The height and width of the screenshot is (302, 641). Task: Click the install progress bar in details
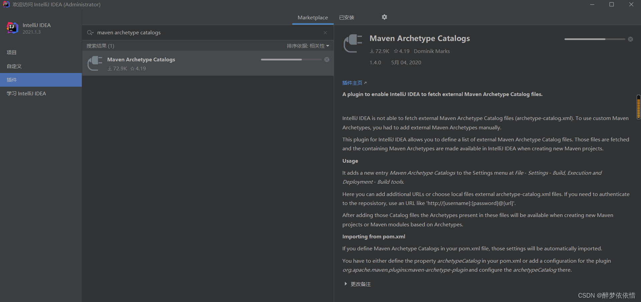(595, 39)
